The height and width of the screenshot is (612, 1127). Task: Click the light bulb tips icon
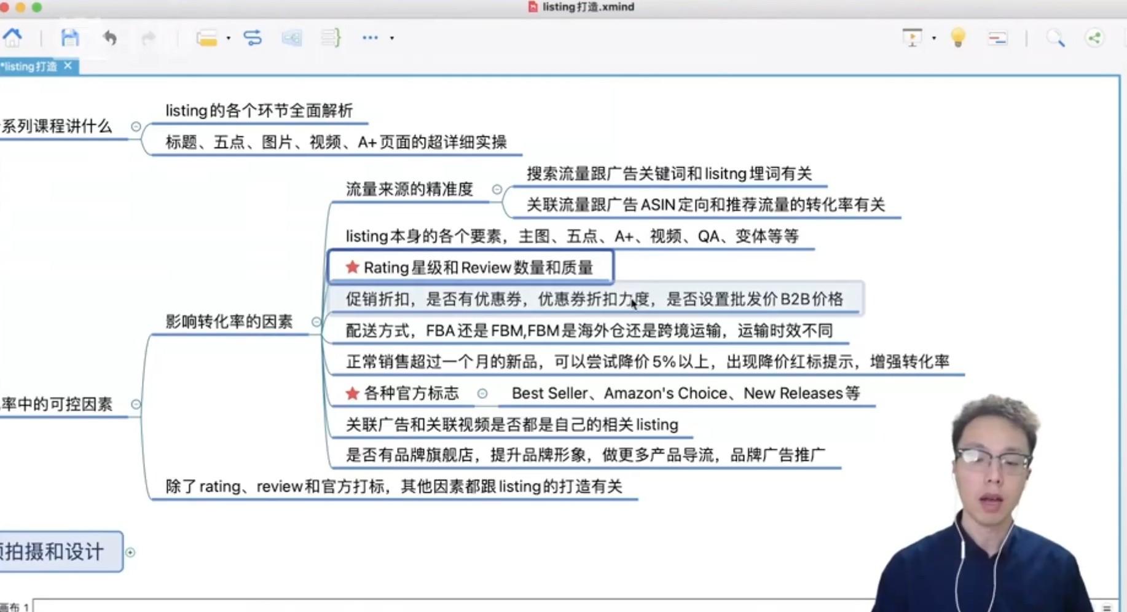[959, 38]
